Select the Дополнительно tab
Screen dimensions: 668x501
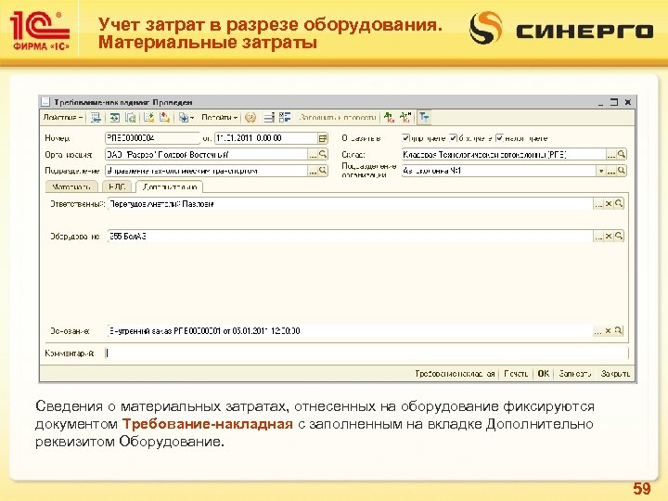170,186
